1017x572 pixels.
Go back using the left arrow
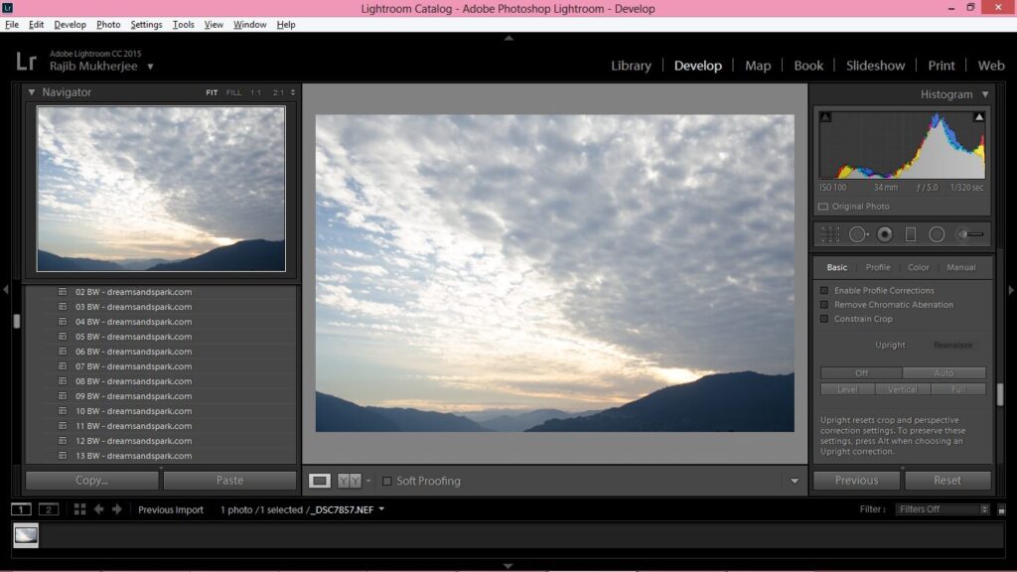tap(98, 509)
